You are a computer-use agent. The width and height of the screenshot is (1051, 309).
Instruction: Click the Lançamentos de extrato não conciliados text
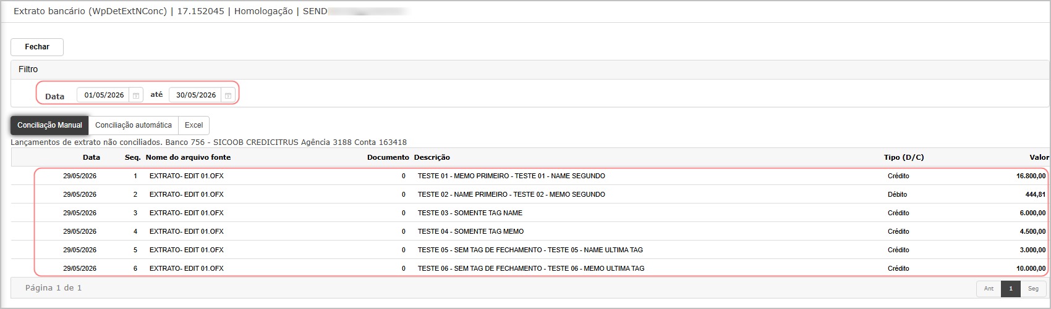tap(86, 142)
